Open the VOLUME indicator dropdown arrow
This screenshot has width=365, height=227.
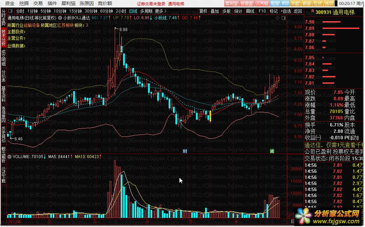click(9, 157)
